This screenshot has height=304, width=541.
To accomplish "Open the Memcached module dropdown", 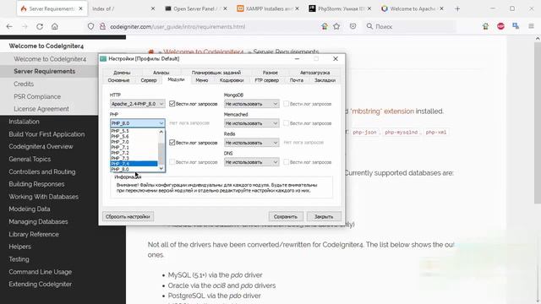I will pyautogui.click(x=251, y=123).
